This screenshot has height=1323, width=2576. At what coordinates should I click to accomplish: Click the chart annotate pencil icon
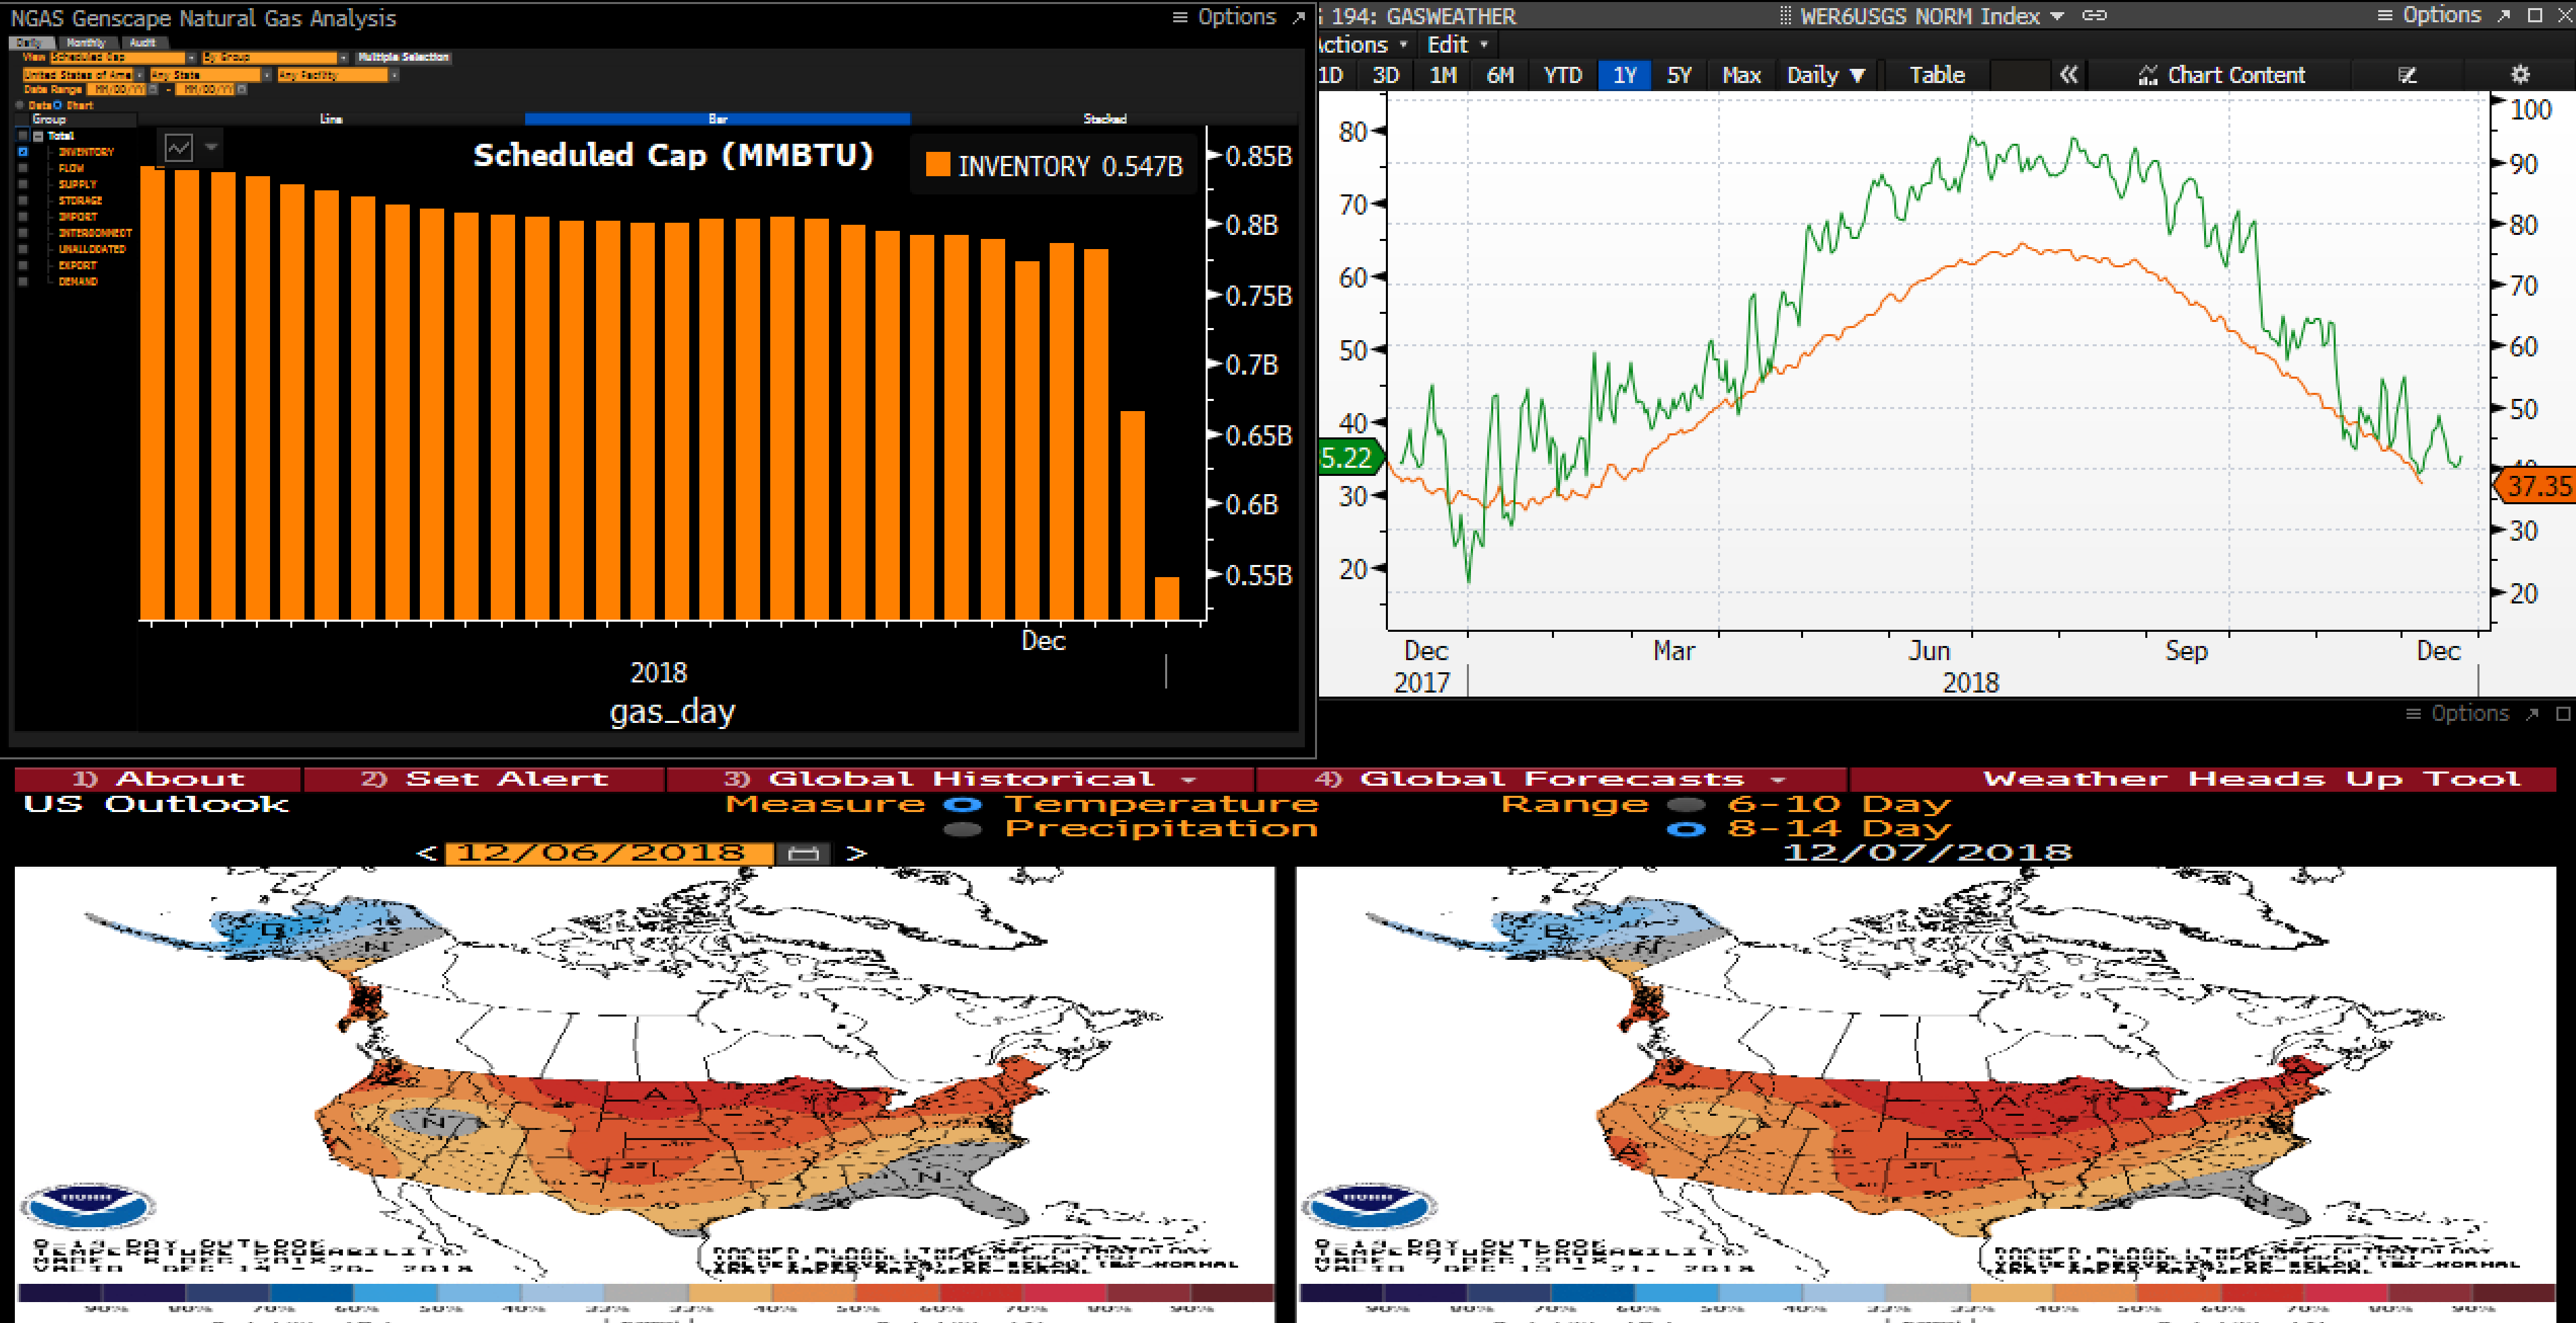point(2407,75)
